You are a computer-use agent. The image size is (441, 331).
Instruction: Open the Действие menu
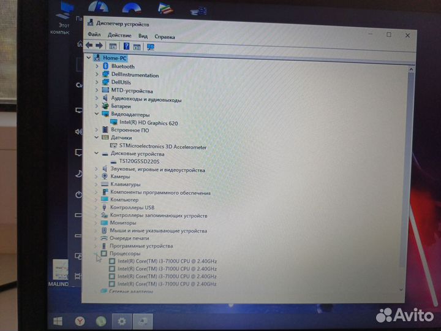(x=119, y=35)
